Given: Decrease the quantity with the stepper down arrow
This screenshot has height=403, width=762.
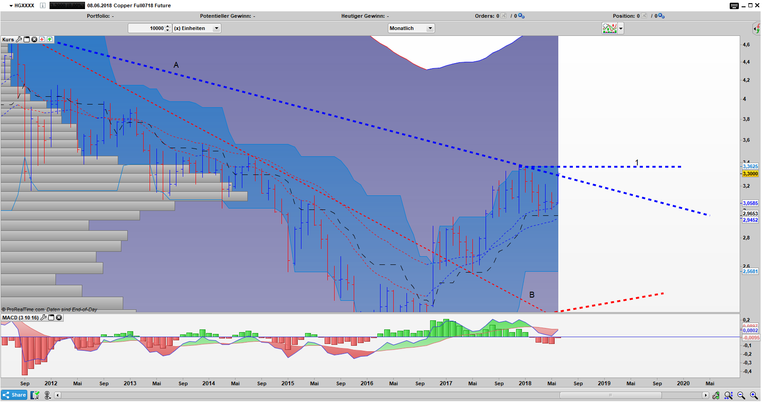Looking at the screenshot, I should tap(168, 30).
